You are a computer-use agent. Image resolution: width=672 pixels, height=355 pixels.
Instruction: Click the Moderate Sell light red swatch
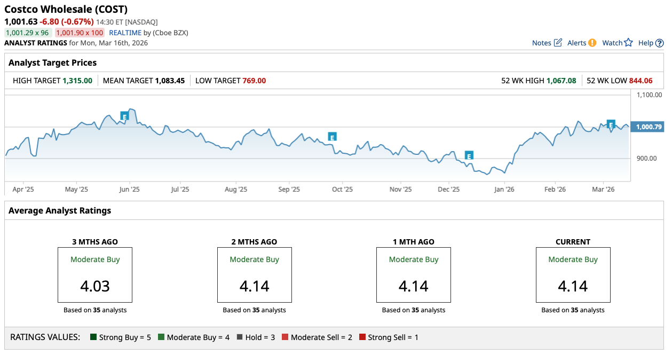[285, 337]
